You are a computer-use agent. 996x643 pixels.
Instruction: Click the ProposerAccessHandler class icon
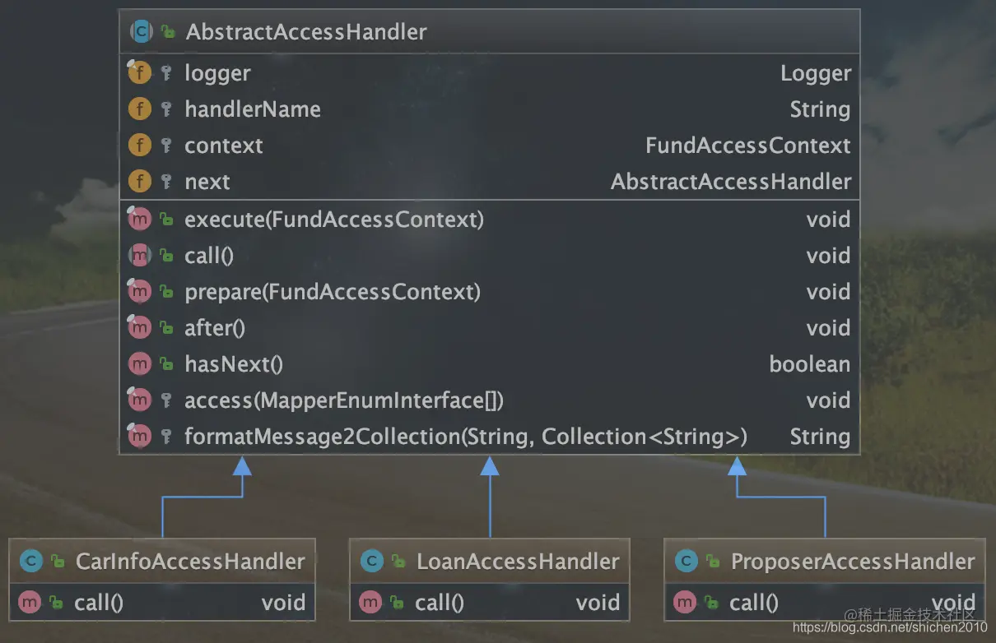point(686,562)
